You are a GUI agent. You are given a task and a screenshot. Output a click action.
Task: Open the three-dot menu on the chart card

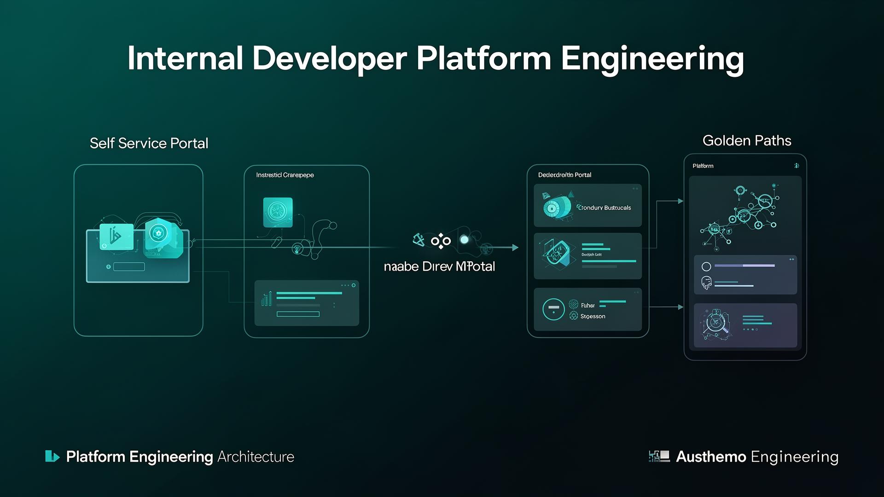345,285
